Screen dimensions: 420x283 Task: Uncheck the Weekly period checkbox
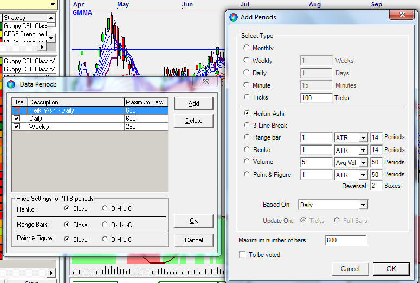(x=17, y=127)
